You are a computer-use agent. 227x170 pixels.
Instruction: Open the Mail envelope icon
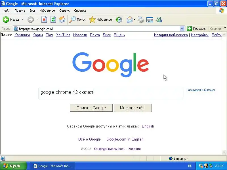click(130, 20)
